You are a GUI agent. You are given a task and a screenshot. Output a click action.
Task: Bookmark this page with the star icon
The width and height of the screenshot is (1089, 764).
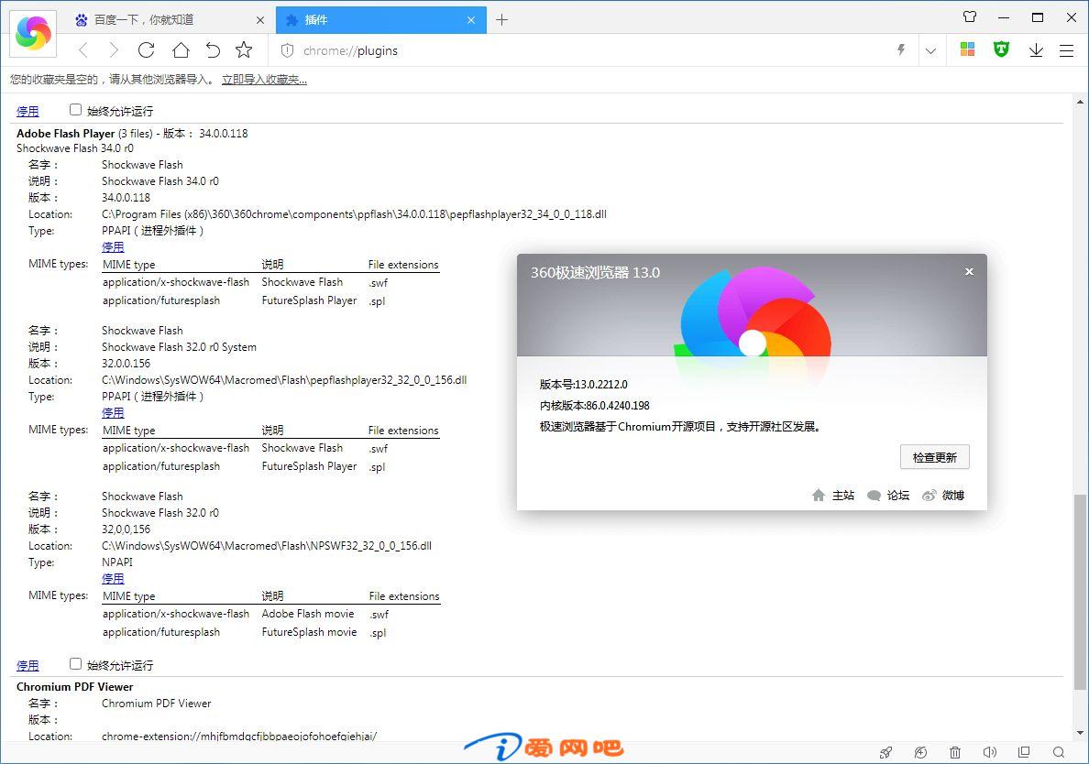tap(244, 50)
